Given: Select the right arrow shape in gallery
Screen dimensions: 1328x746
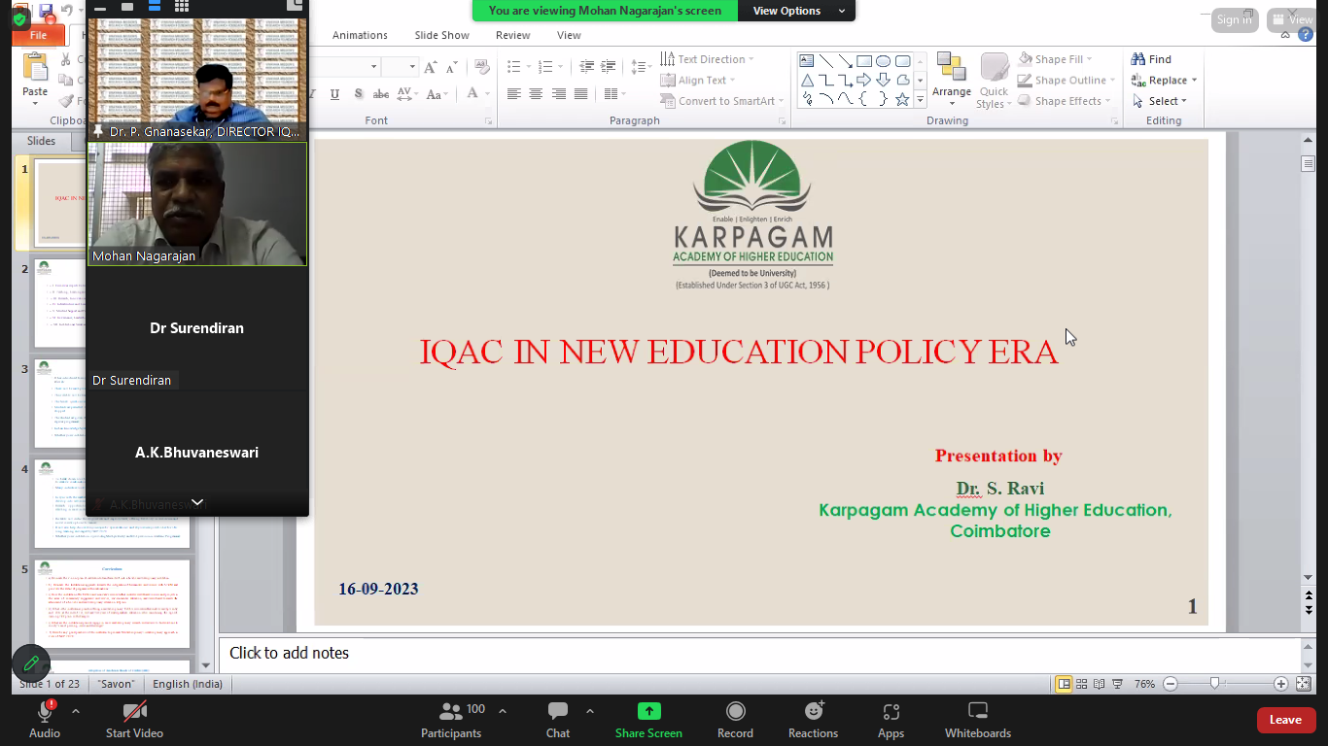Looking at the screenshot, I should click(x=863, y=81).
